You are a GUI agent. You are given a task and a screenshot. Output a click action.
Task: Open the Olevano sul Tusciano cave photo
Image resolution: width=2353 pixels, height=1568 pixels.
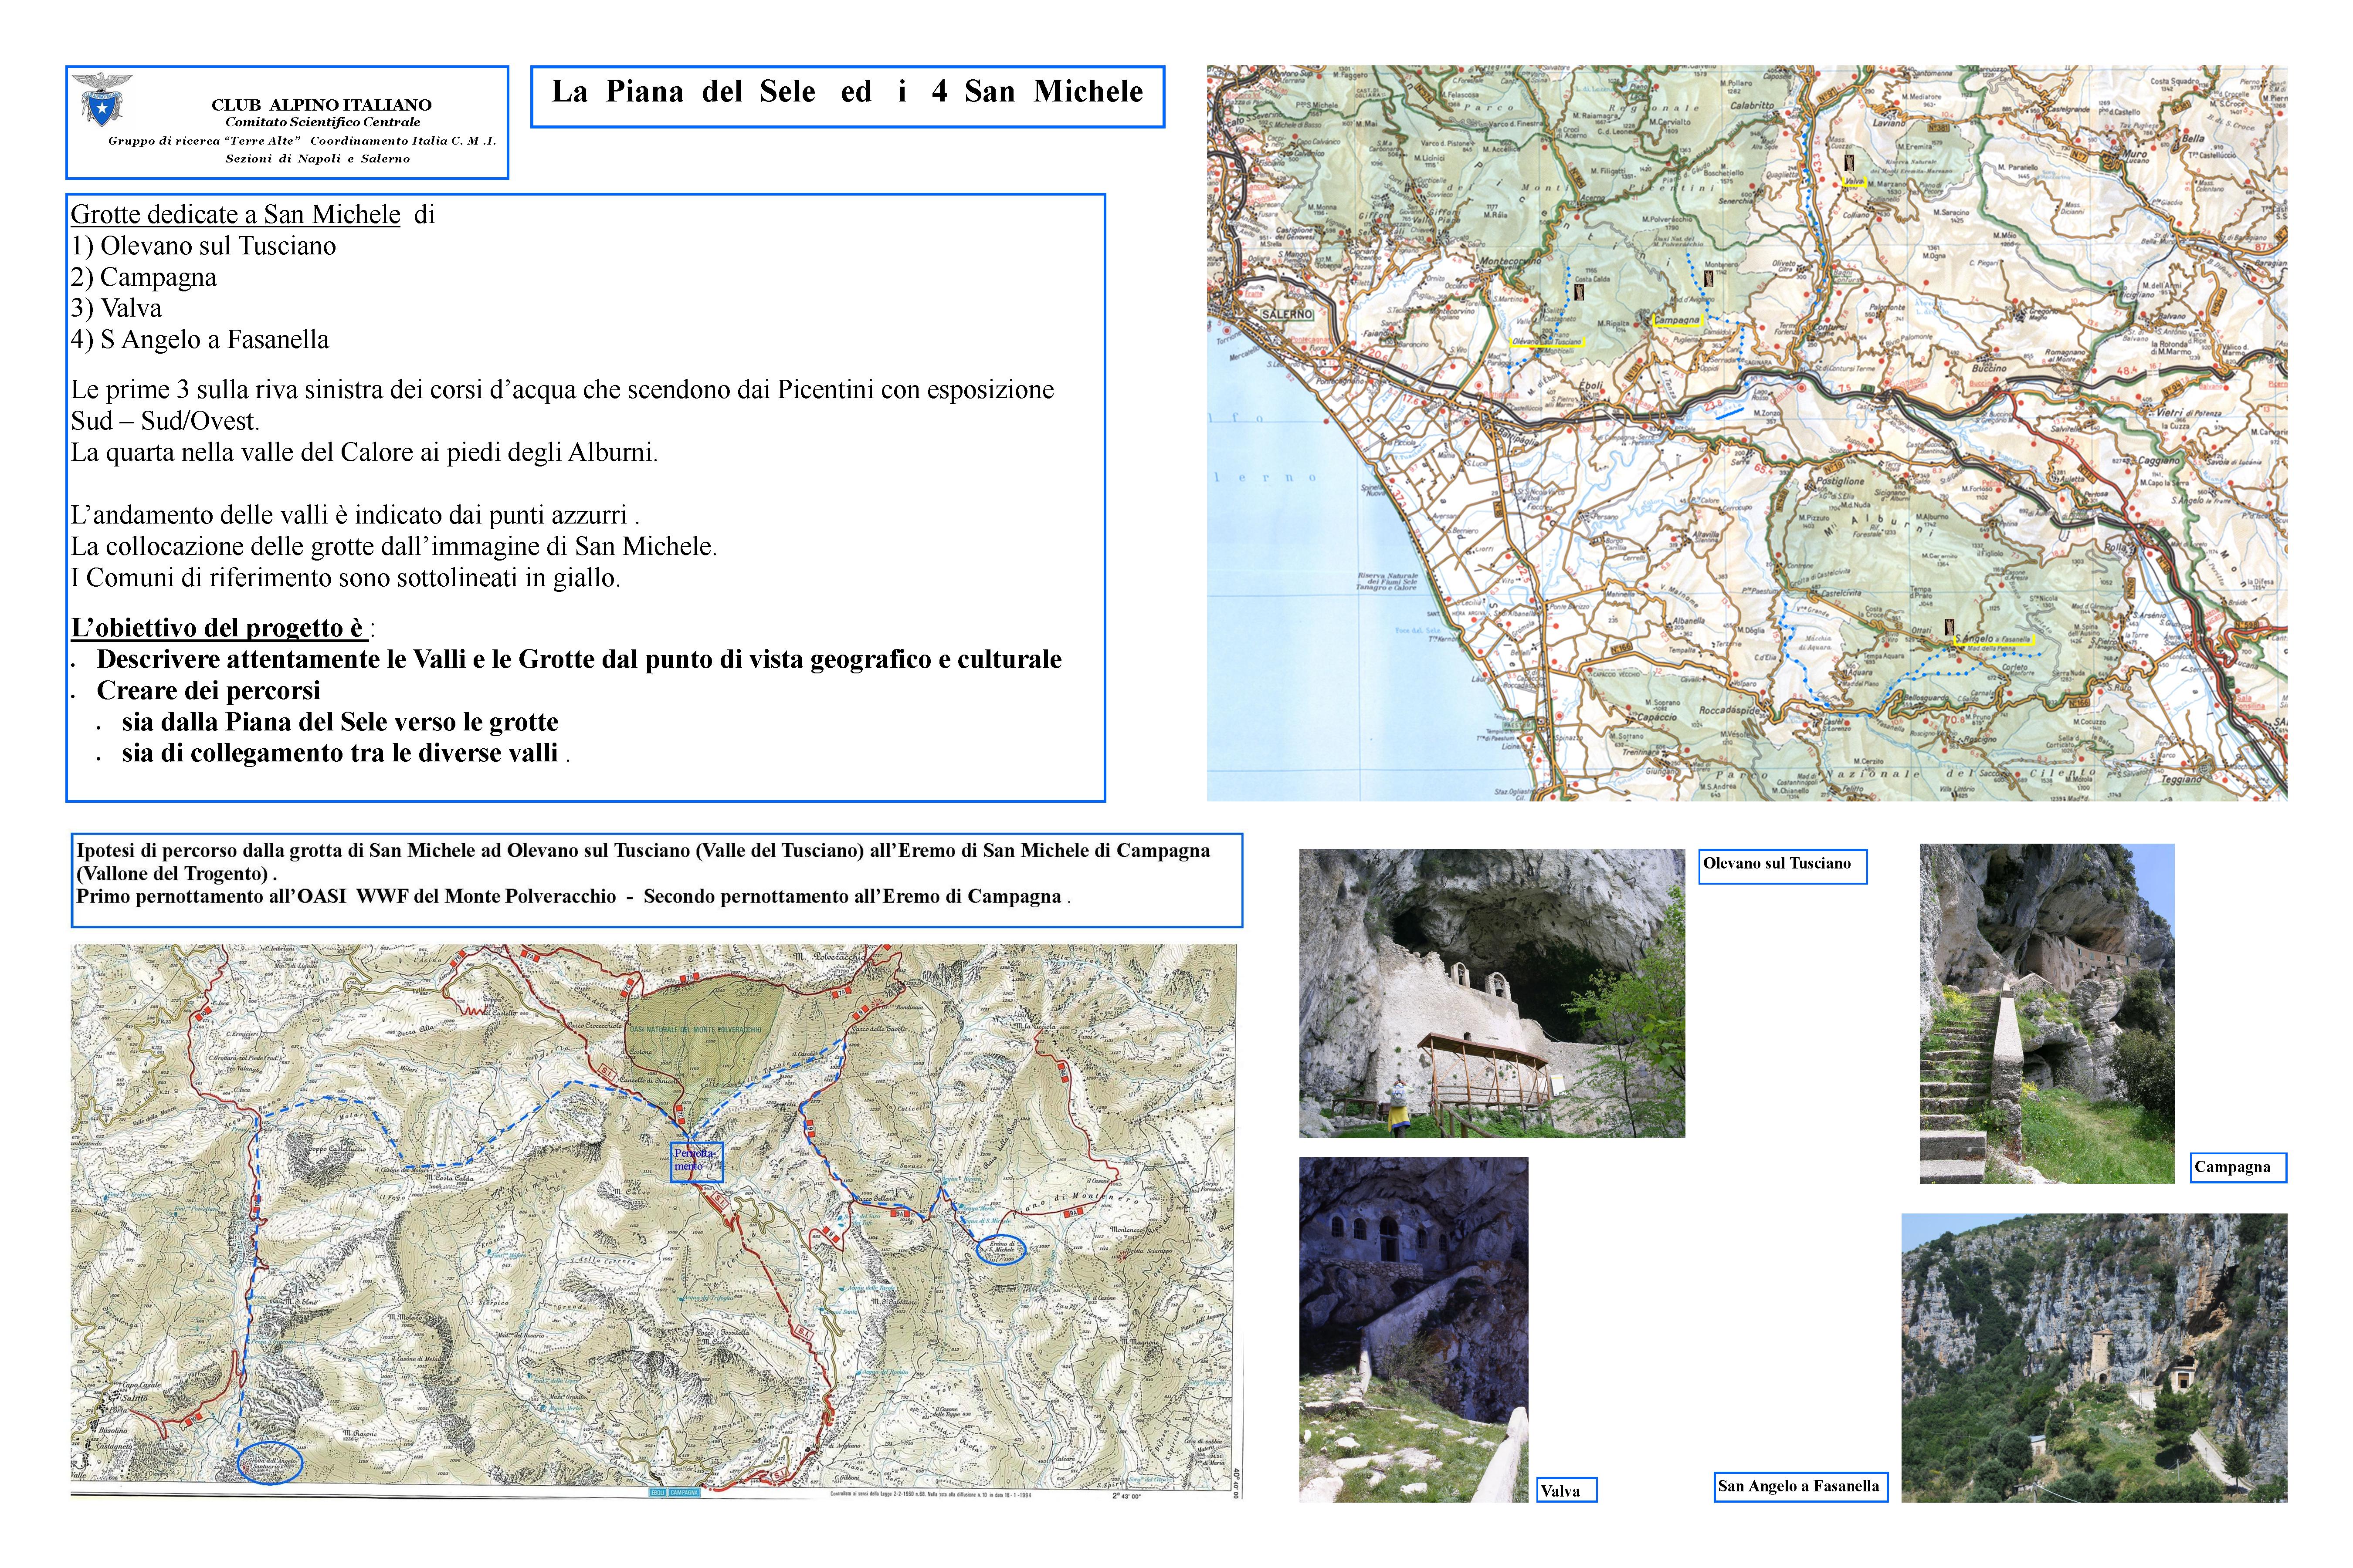click(x=1492, y=993)
